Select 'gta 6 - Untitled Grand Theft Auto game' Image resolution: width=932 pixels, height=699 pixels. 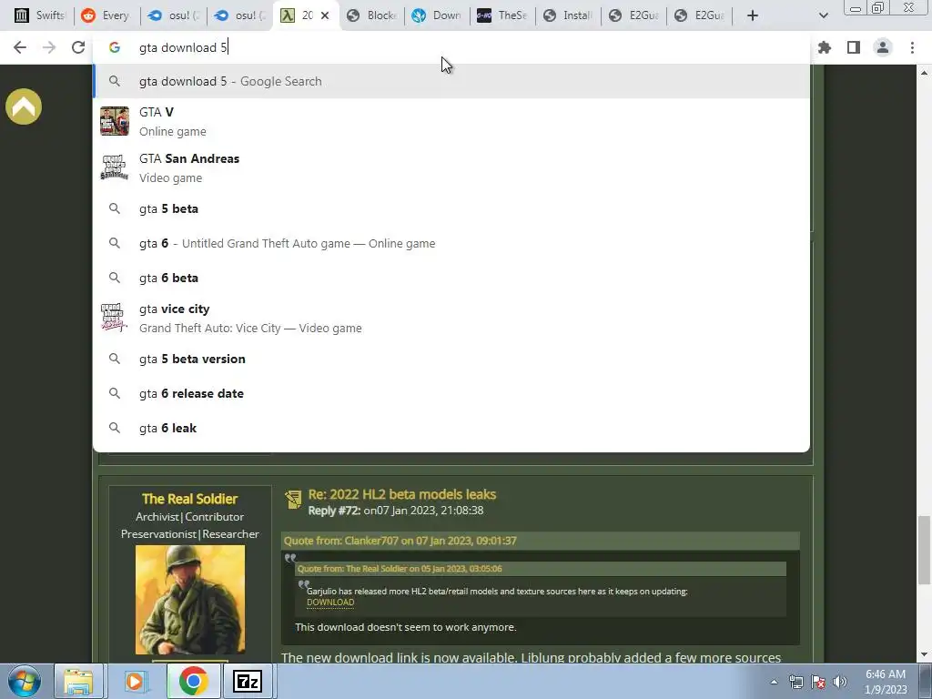pos(451,243)
